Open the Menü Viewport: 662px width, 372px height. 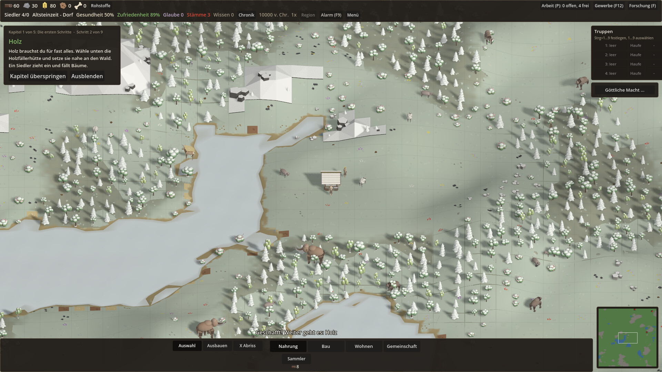[x=353, y=15]
